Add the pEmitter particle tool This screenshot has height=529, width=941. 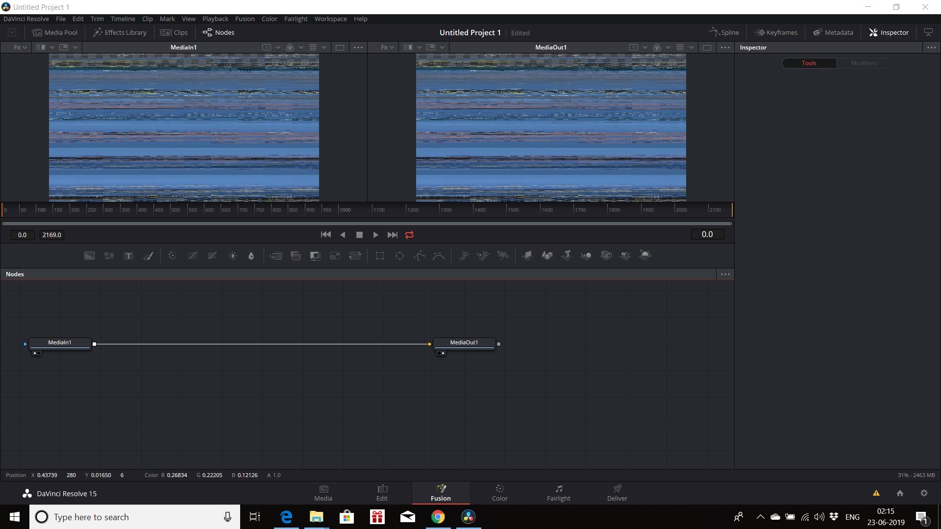click(x=464, y=255)
